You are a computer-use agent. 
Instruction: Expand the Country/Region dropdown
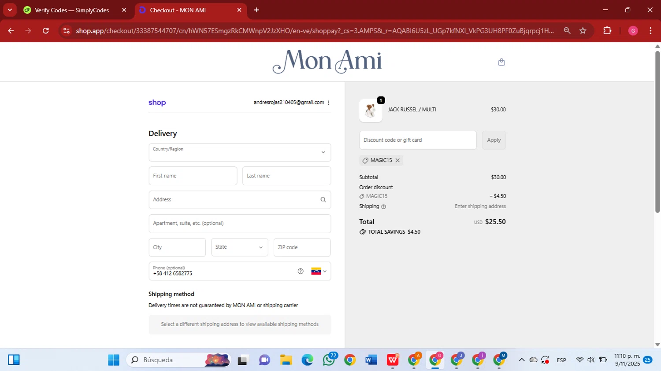(x=240, y=153)
